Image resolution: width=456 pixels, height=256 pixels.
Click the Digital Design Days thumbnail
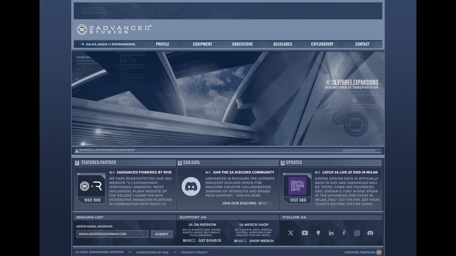point(297,186)
